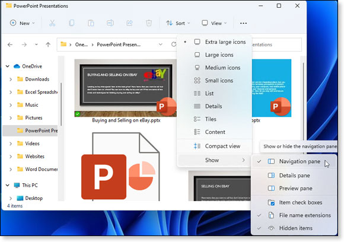
Task: Click the search box field
Action: 276,44
